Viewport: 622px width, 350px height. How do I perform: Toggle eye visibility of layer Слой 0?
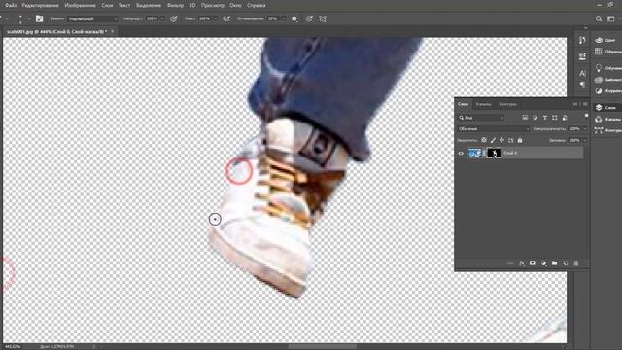point(461,154)
